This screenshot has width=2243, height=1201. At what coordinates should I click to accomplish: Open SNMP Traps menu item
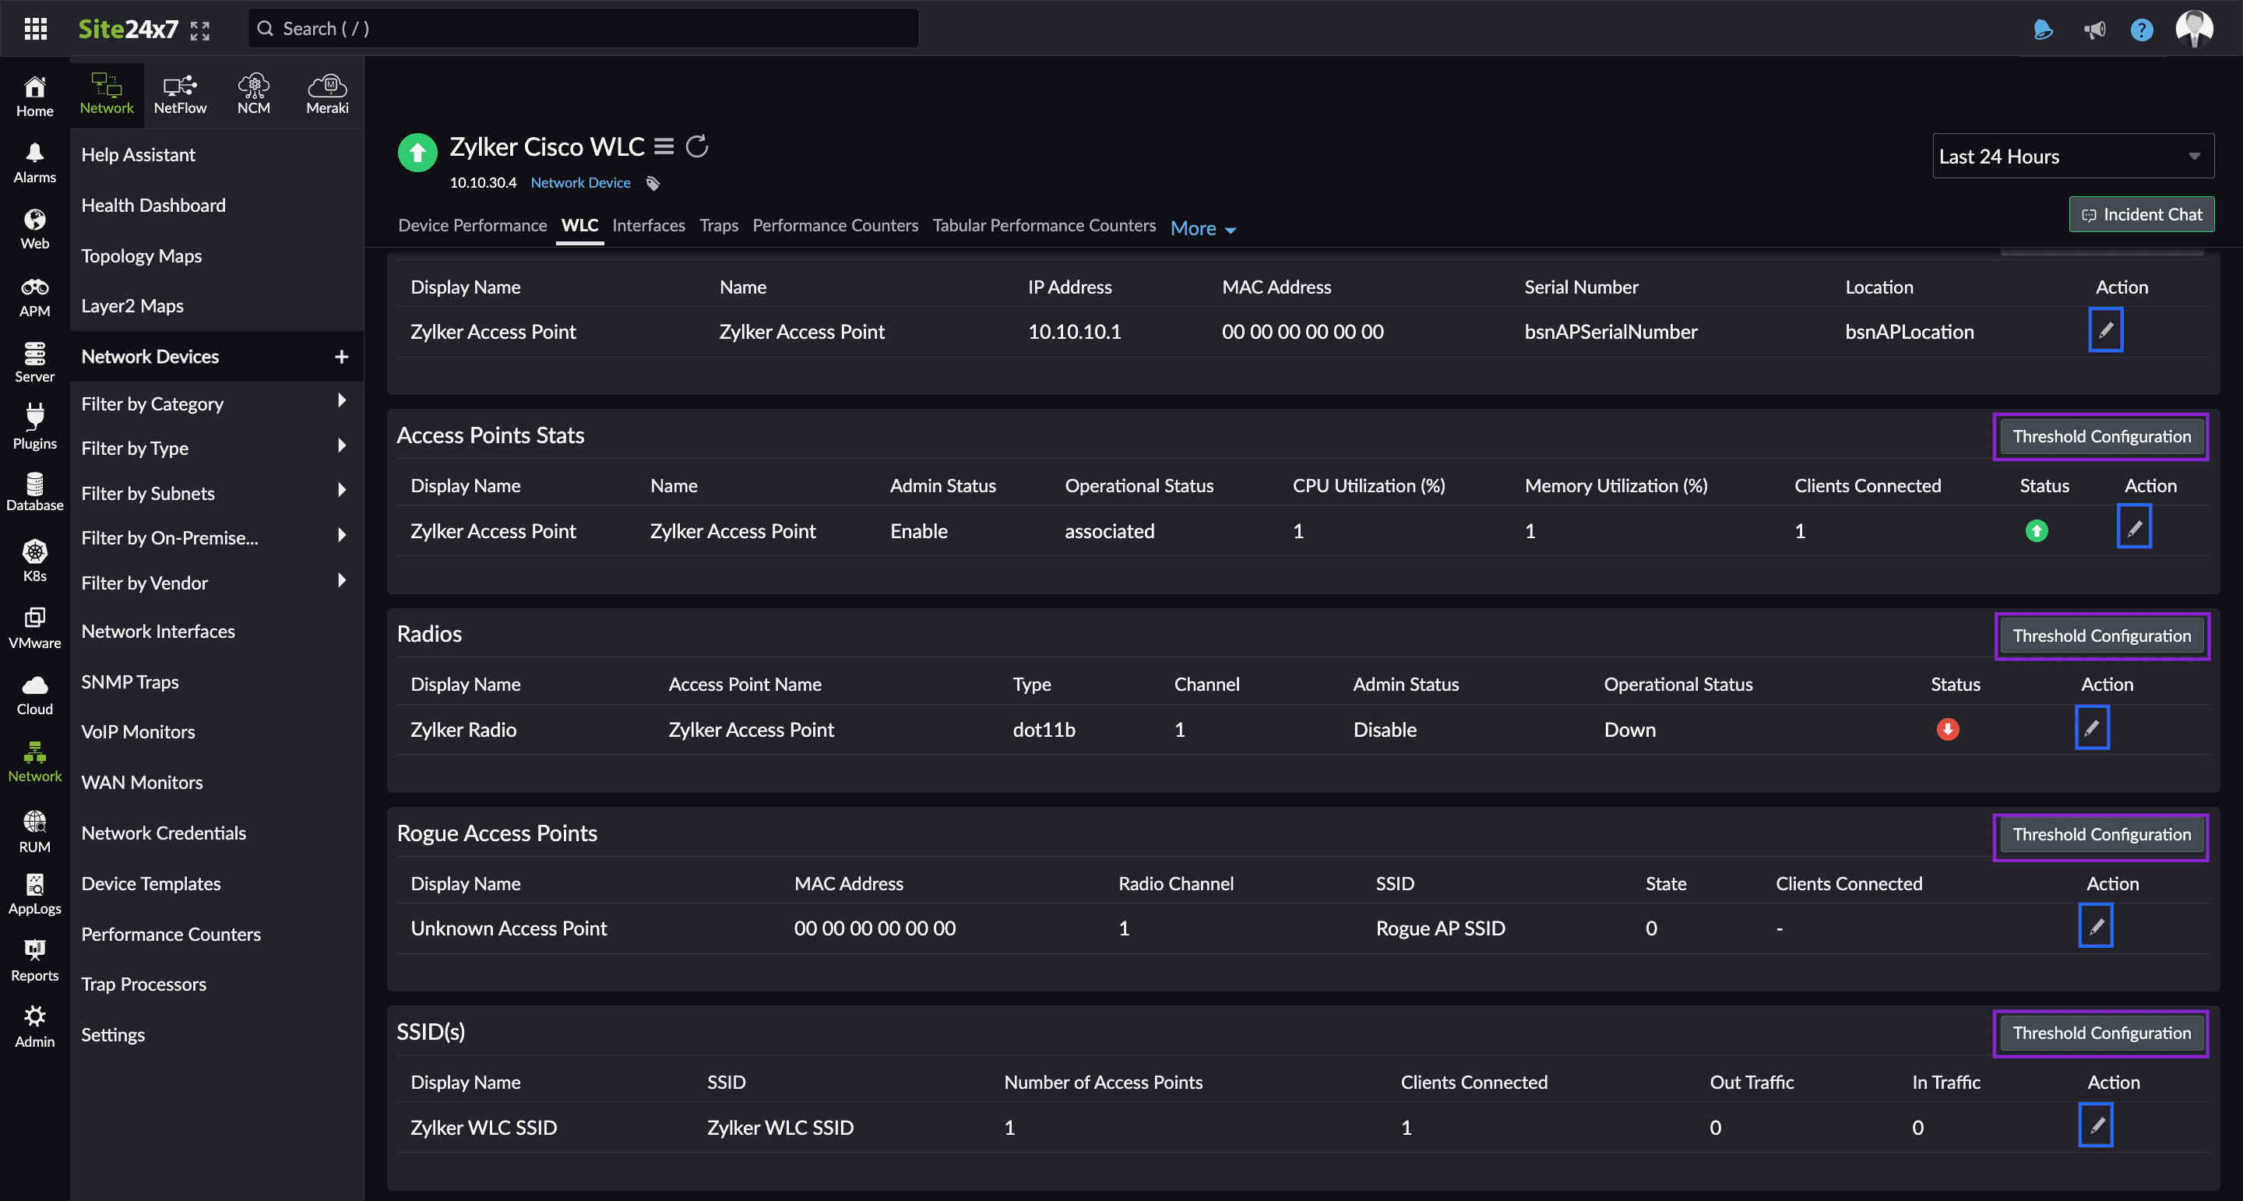(130, 681)
